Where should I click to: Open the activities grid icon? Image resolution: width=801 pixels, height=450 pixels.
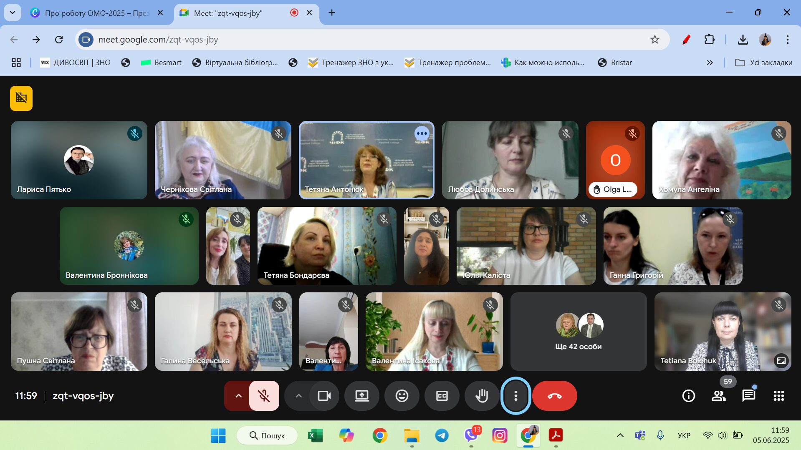(778, 396)
